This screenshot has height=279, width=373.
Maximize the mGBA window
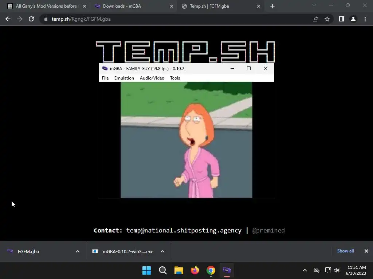click(x=248, y=68)
